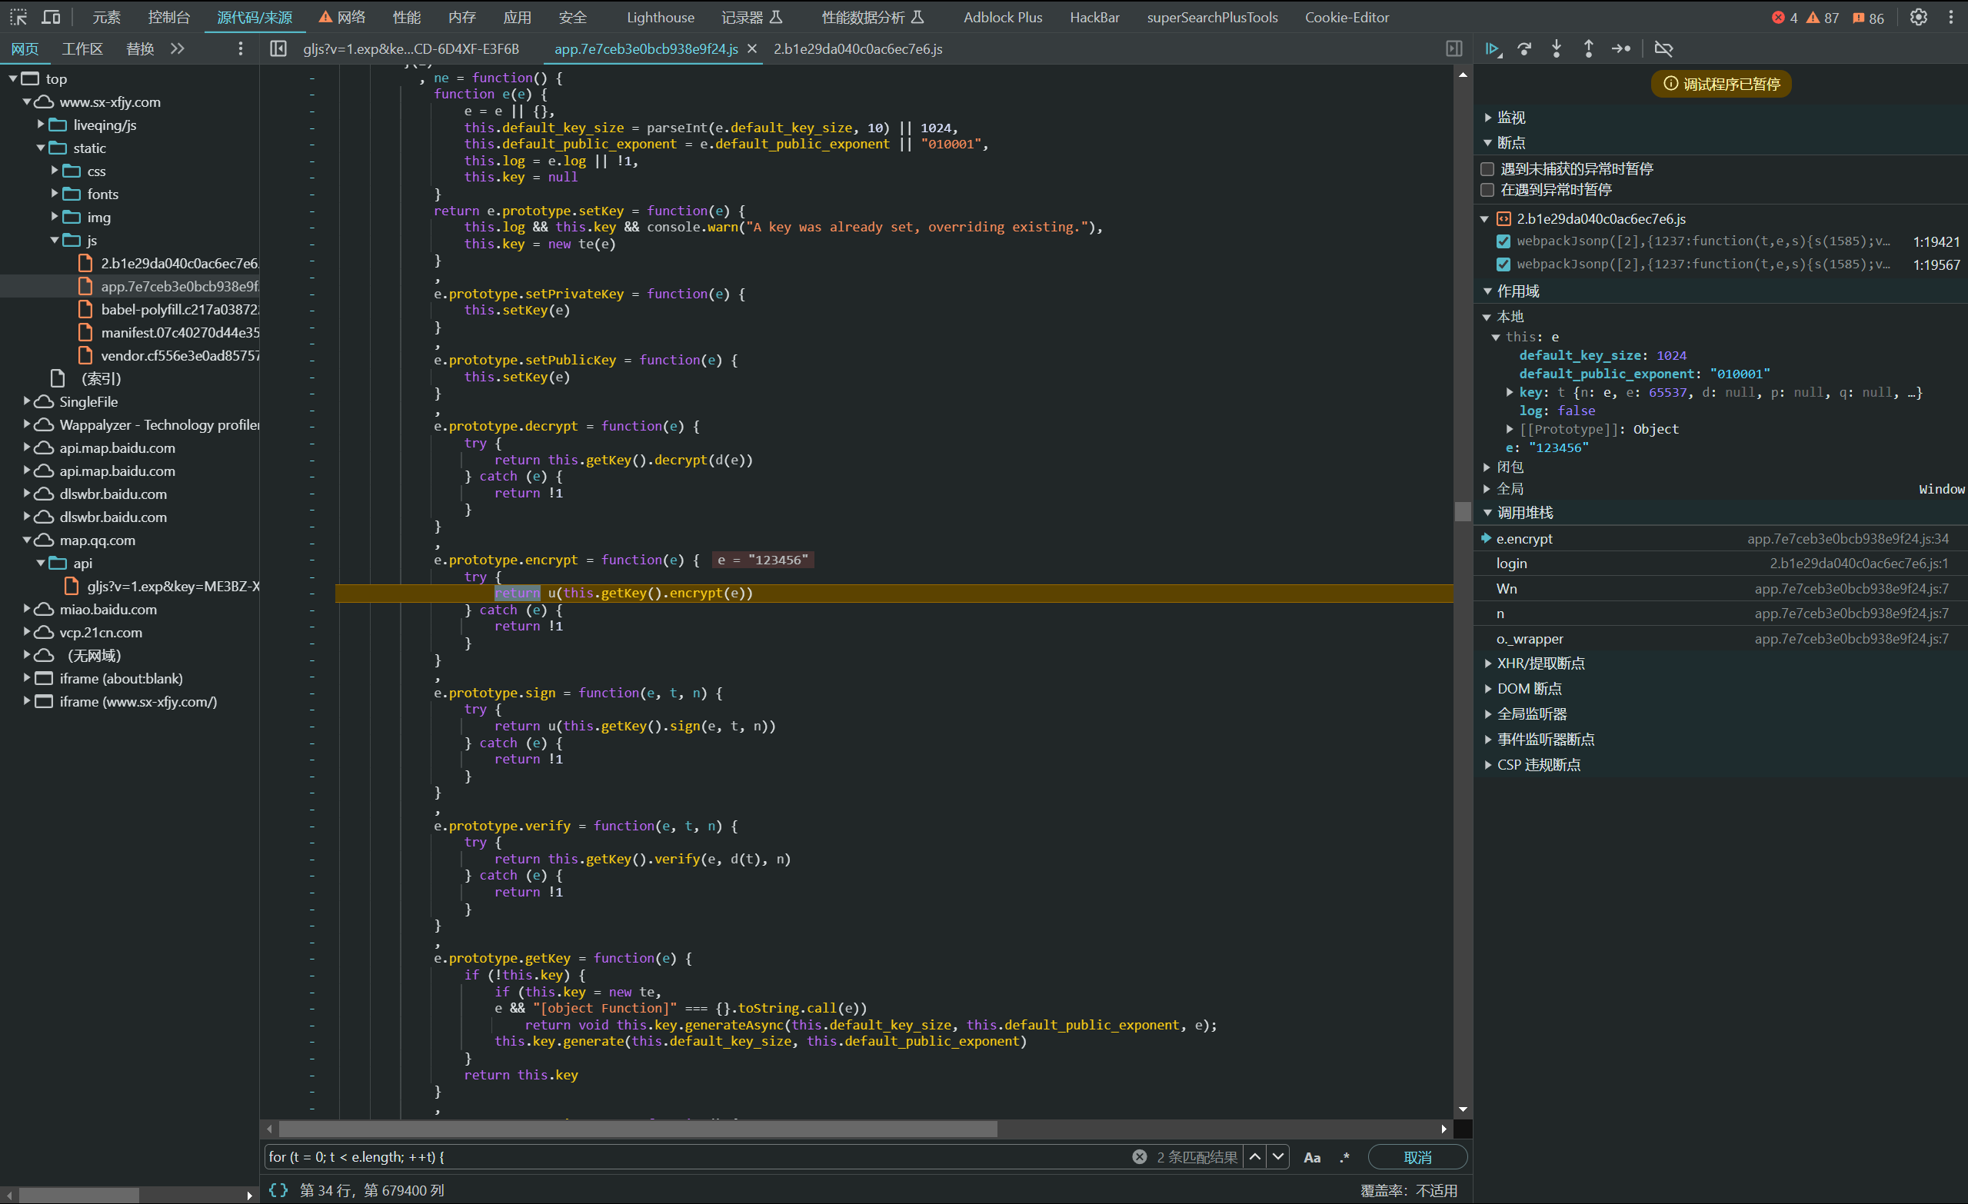The image size is (1968, 1204).
Task: Expand the key object in scope
Action: tap(1510, 392)
